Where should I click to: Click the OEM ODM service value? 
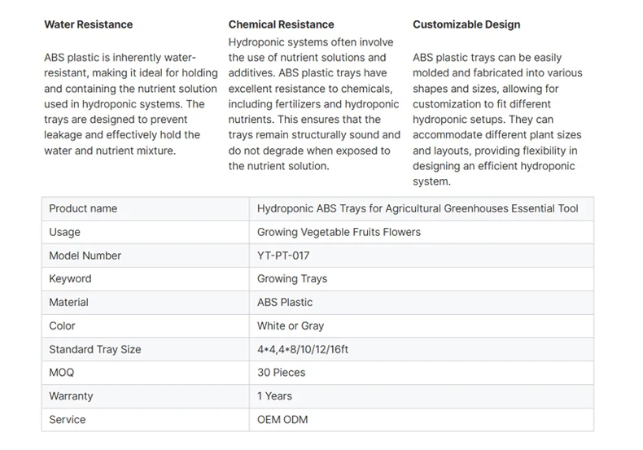tap(282, 419)
